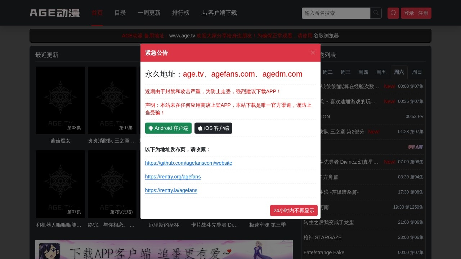This screenshot has width=461, height=259.
Task: Click the 注册 button
Action: coord(423,13)
